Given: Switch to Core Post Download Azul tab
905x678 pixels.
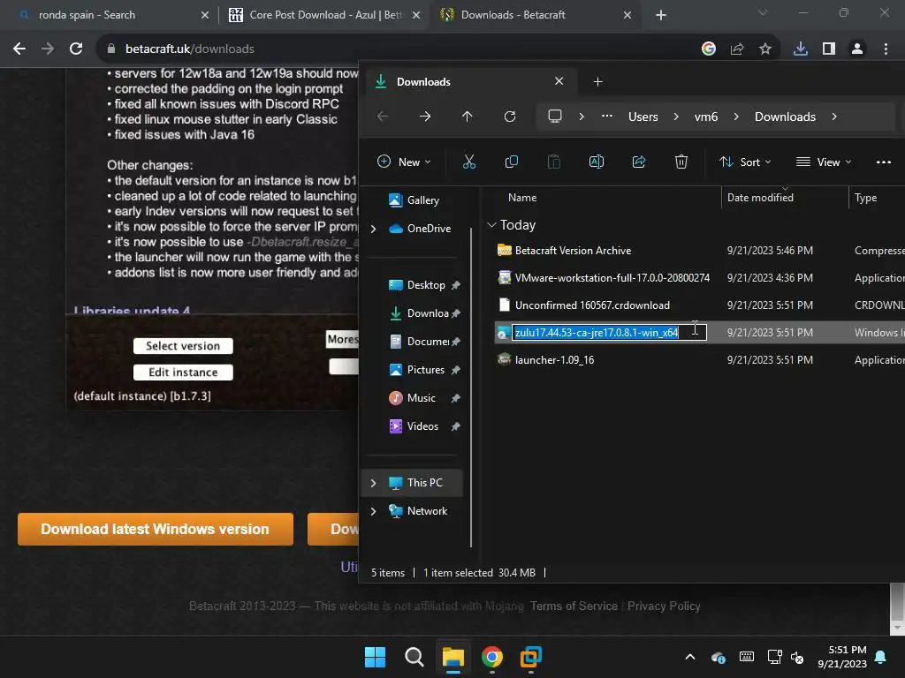Looking at the screenshot, I should [323, 15].
